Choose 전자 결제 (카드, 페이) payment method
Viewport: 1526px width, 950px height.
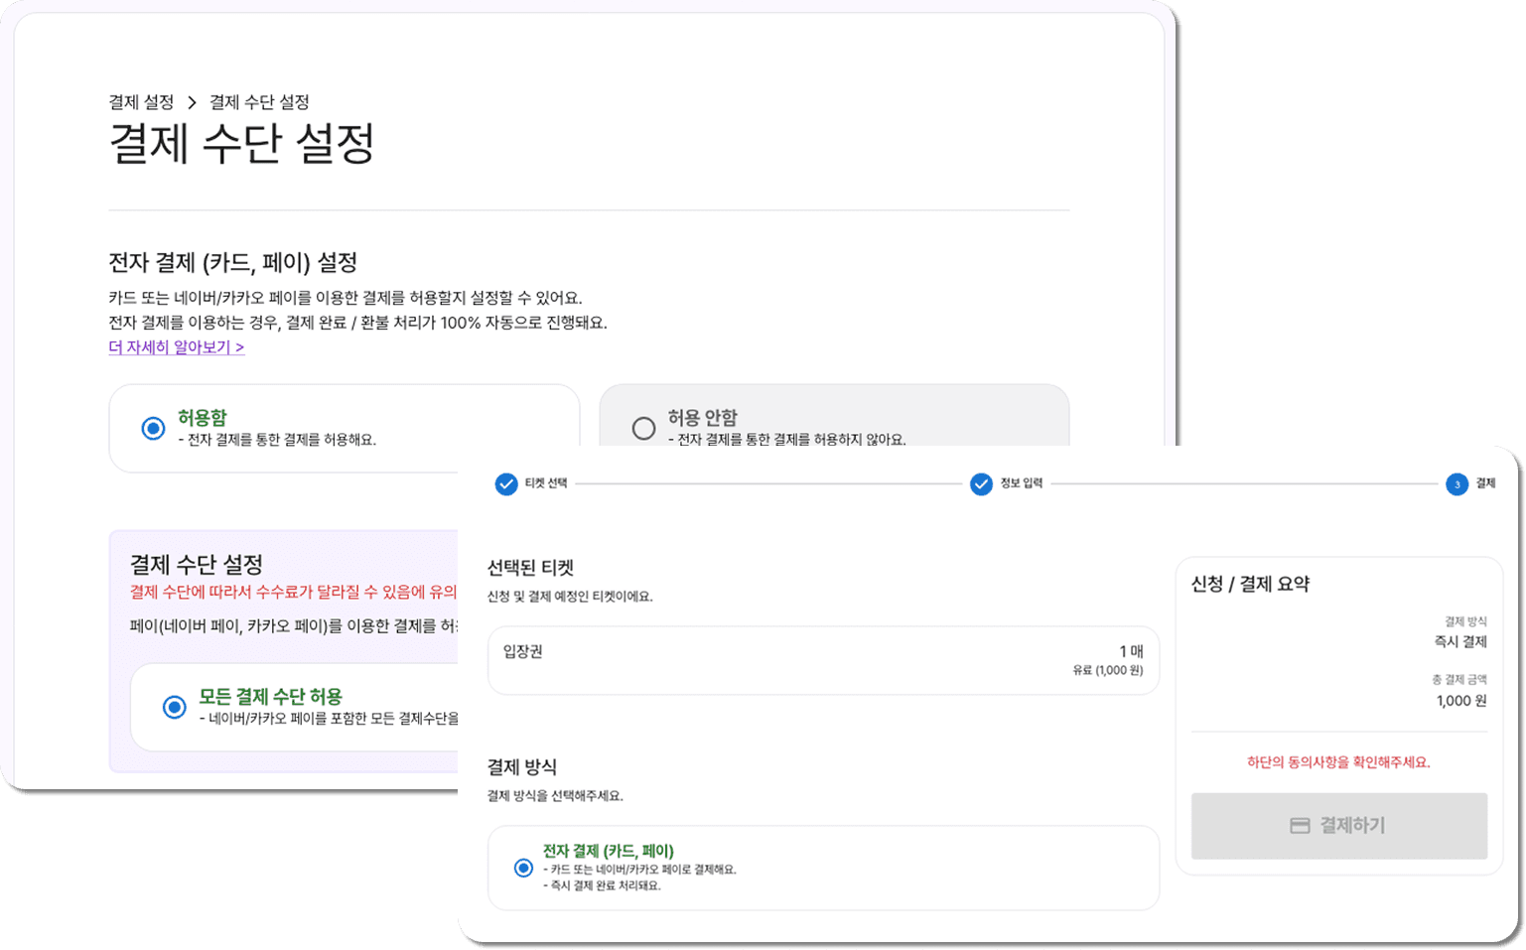tap(523, 868)
